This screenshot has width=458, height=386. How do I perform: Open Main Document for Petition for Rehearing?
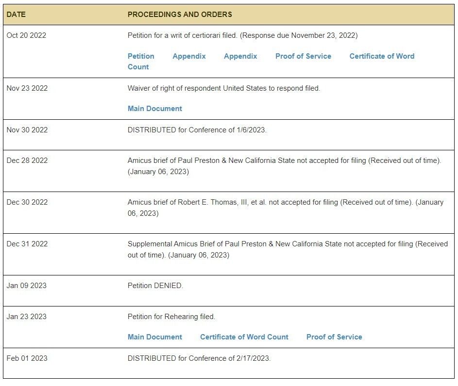coord(155,337)
